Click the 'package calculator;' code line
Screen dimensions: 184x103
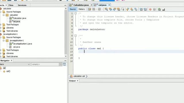point(92,29)
